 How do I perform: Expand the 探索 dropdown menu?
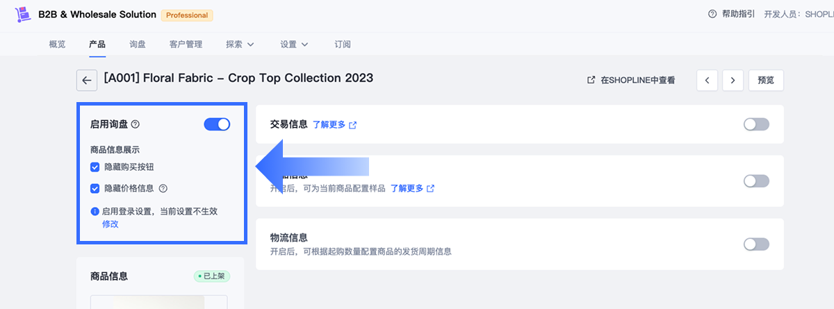pos(240,44)
